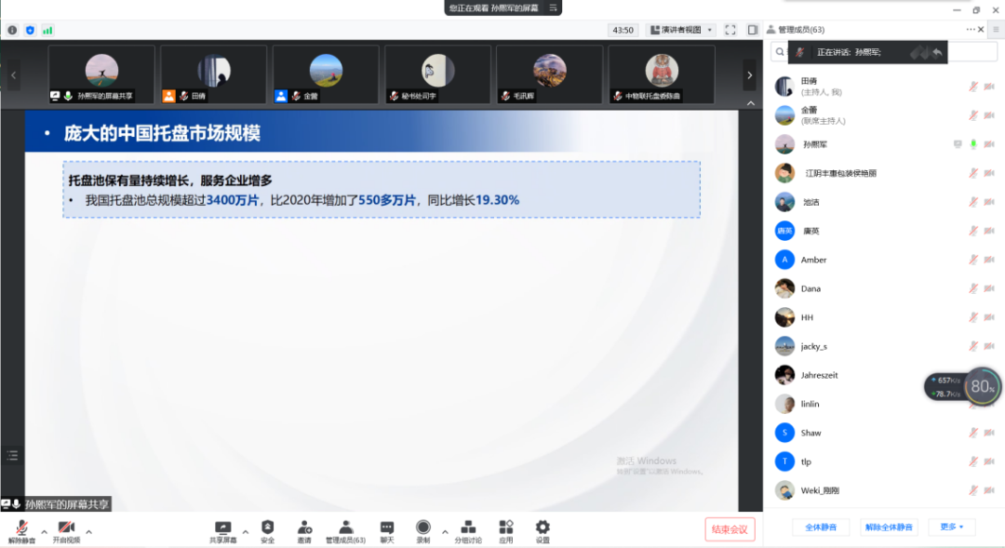The image size is (1005, 548).
Task: Enter fullscreen mode from the top bar
Action: [x=730, y=29]
